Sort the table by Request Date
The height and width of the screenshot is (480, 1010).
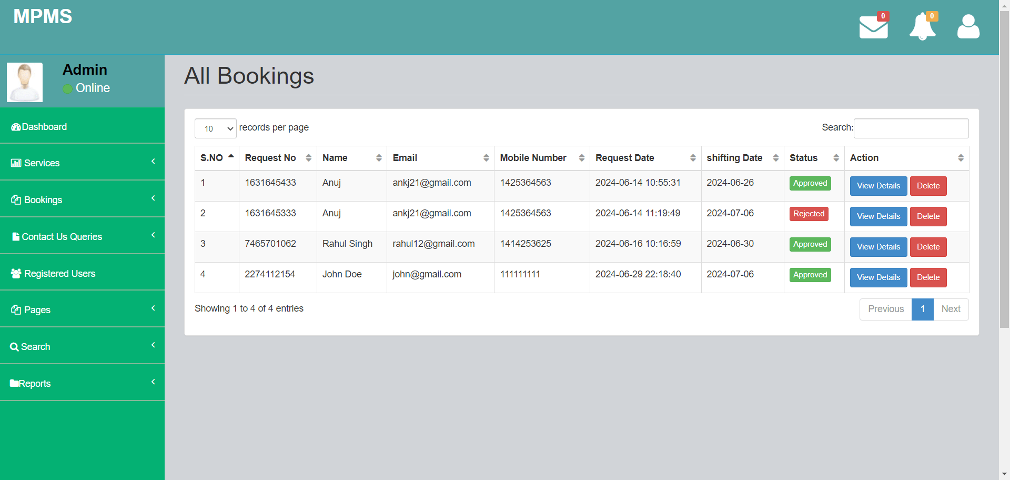coord(625,158)
